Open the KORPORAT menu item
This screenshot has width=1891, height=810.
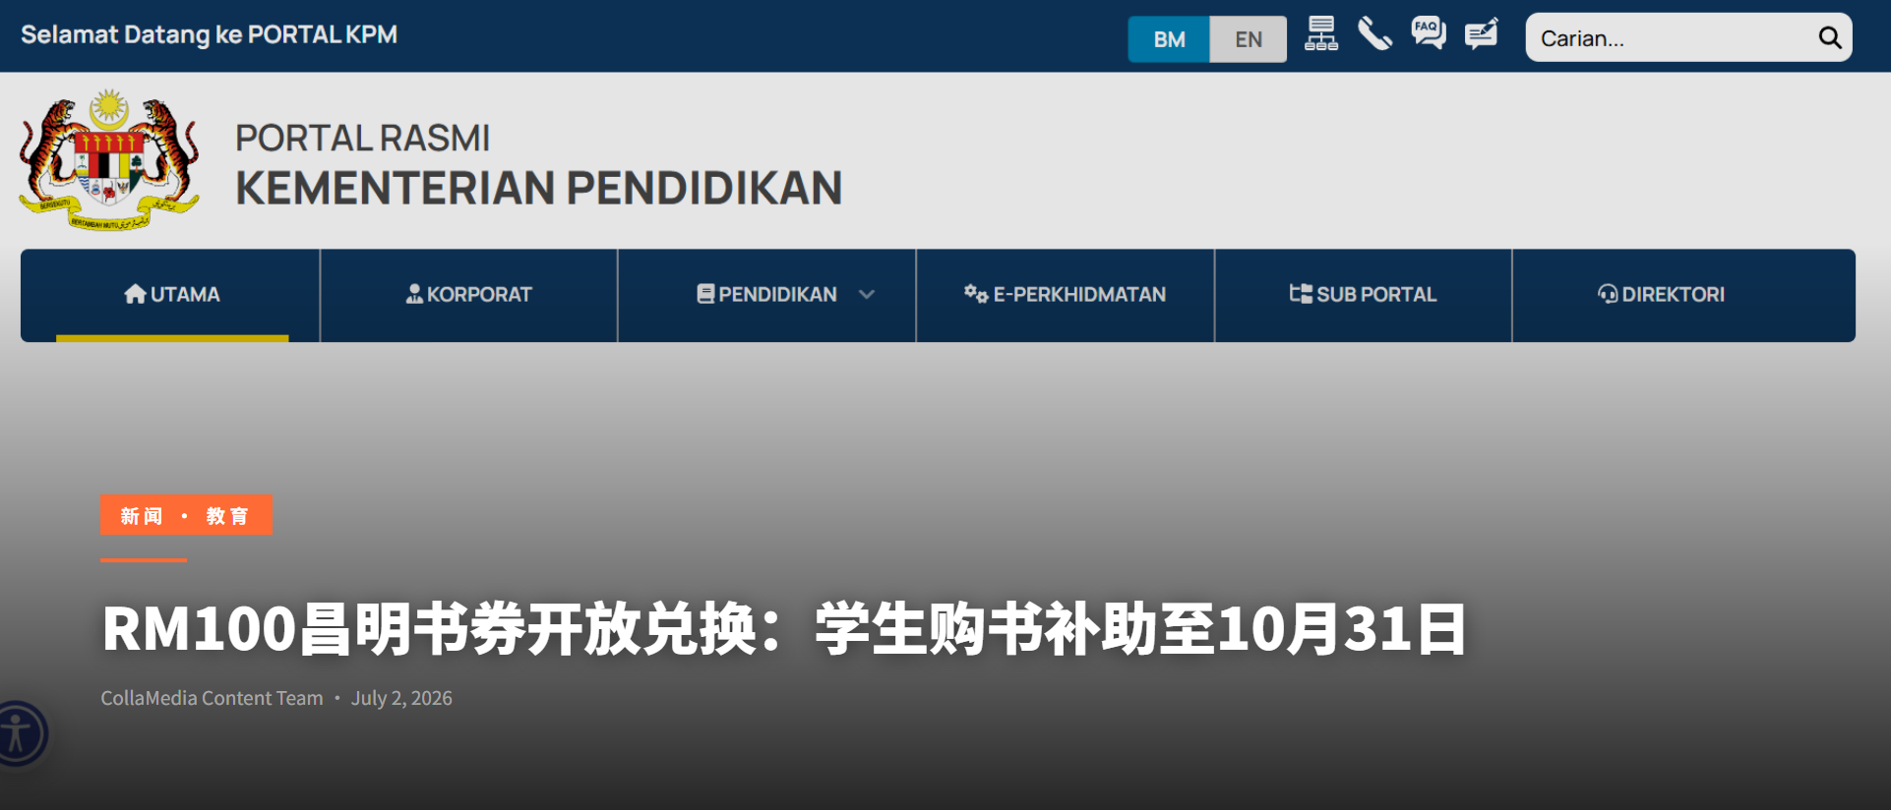[468, 295]
